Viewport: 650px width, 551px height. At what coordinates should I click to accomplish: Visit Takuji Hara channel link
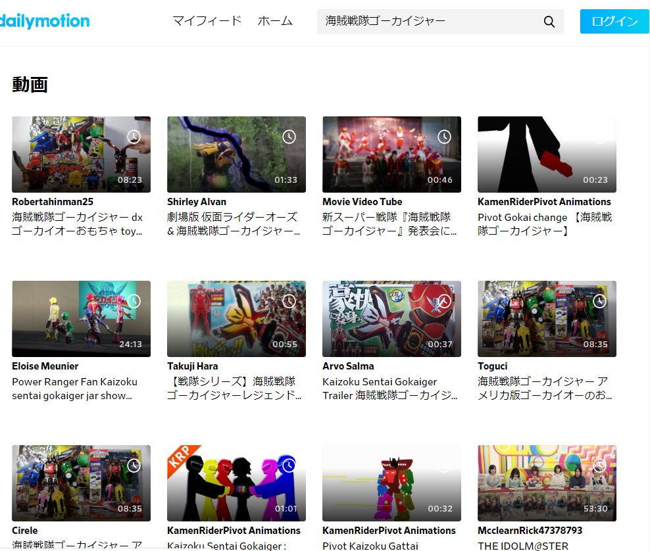coord(192,366)
